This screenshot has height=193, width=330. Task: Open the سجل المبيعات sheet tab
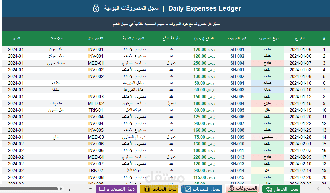tap(202, 189)
